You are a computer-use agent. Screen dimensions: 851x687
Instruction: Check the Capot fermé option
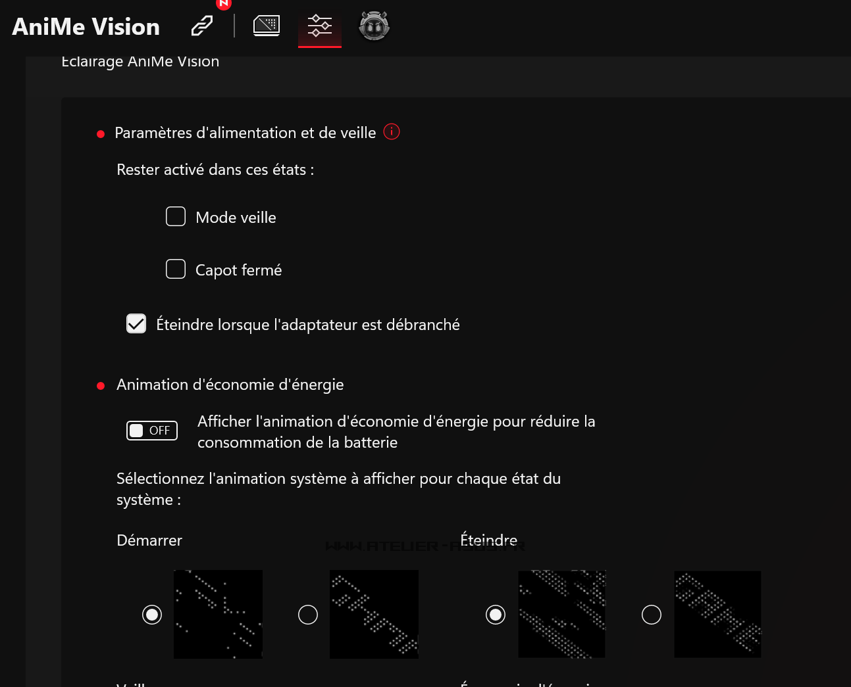(176, 269)
